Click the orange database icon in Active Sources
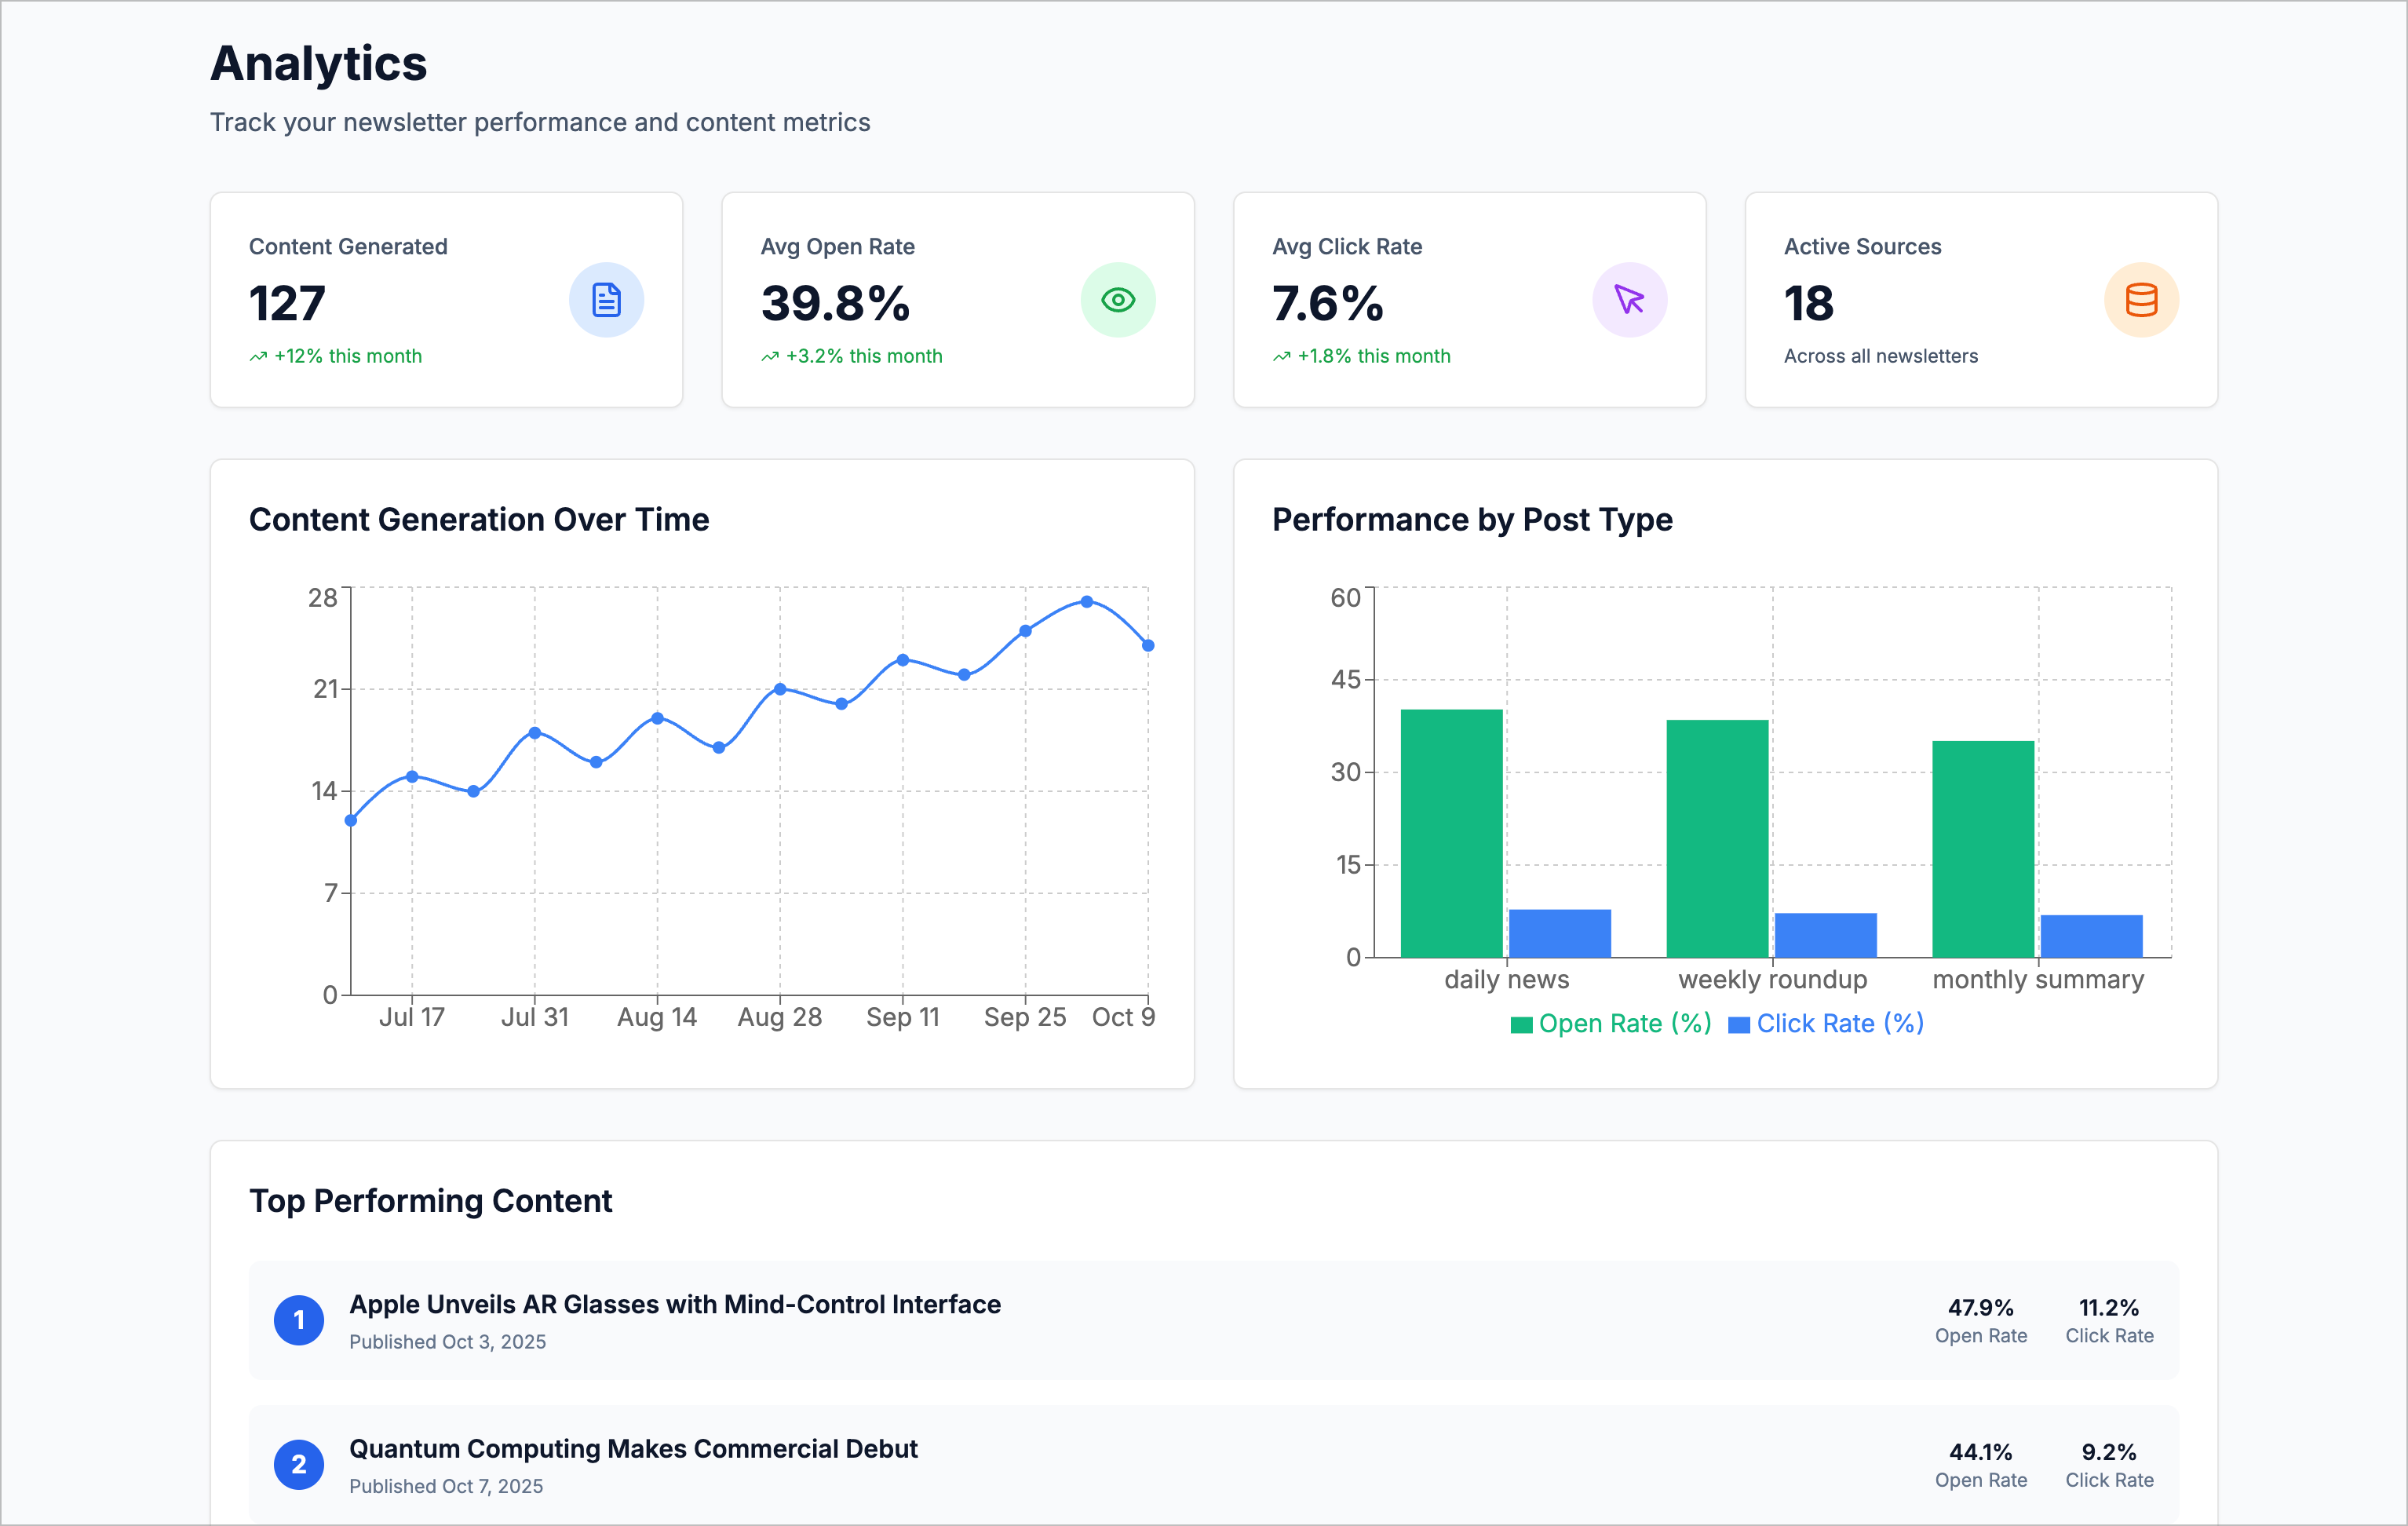Viewport: 2408px width, 1526px height. [x=2141, y=300]
